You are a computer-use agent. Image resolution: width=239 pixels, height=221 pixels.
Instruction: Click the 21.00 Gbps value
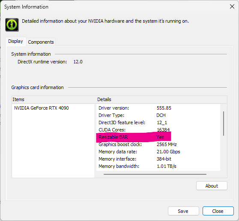[168, 152]
